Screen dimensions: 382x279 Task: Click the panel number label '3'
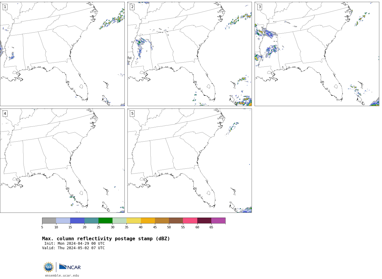click(259, 7)
